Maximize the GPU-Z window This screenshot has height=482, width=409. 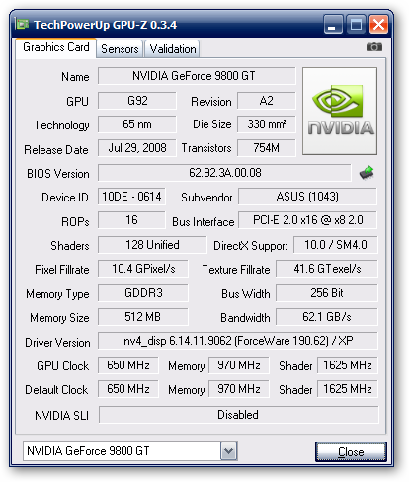point(356,24)
